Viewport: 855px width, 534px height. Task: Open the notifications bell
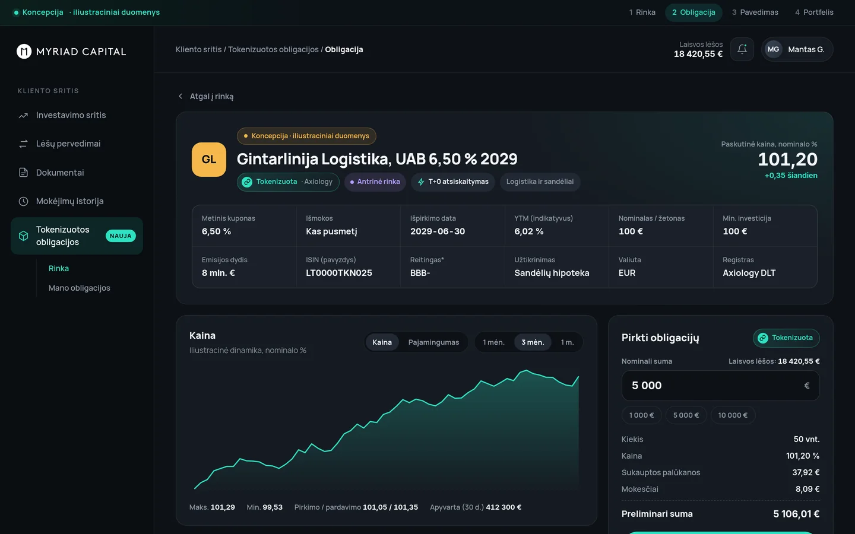coord(742,49)
